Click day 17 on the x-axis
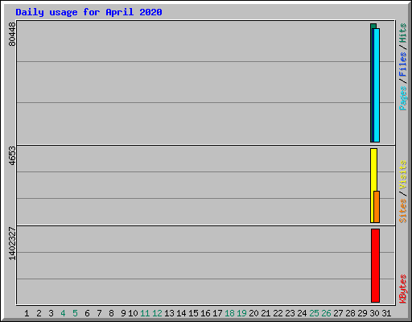This screenshot has height=322, width=412. (x=217, y=313)
